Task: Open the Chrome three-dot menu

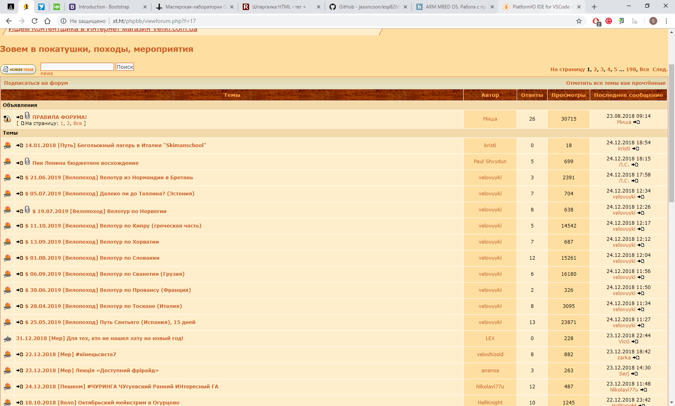Action: pos(666,21)
